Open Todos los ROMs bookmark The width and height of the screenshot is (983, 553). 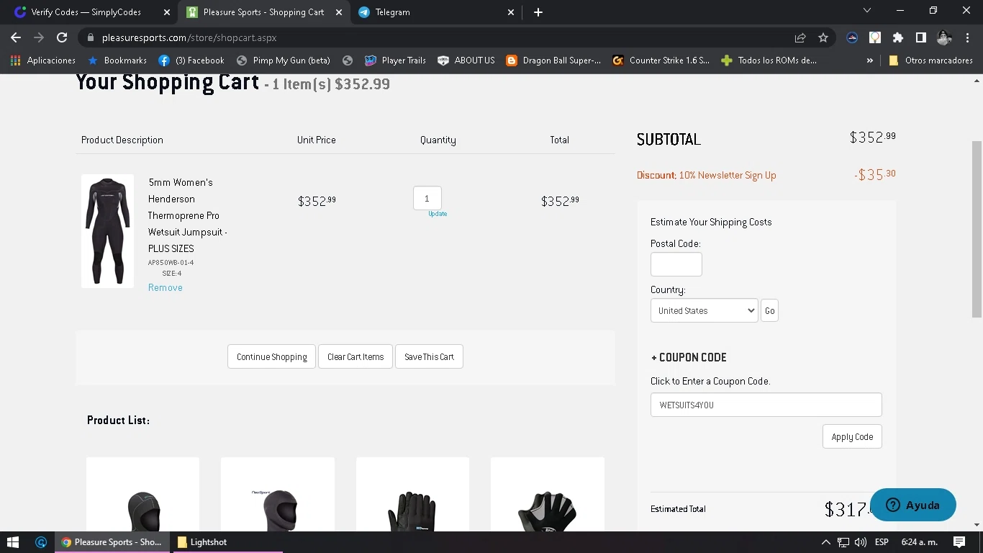[x=769, y=60]
